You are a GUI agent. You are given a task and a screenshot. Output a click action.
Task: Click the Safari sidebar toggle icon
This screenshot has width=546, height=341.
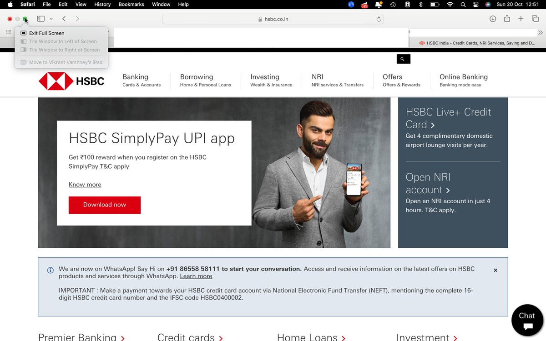pyautogui.click(x=40, y=19)
